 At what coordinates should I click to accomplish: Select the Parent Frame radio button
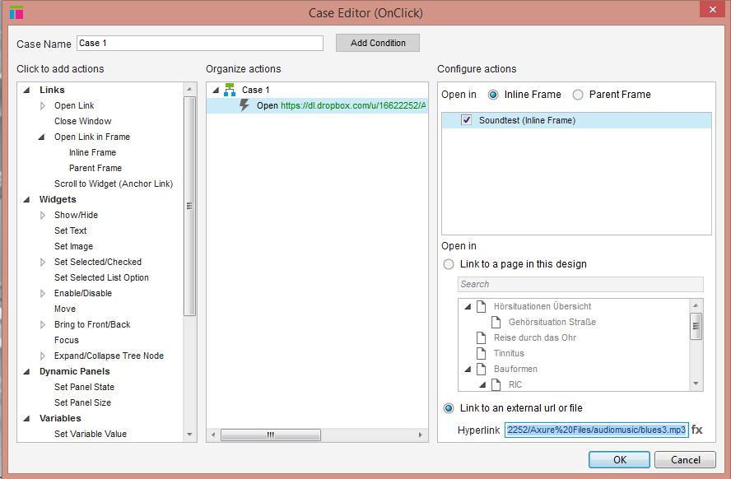click(x=578, y=95)
